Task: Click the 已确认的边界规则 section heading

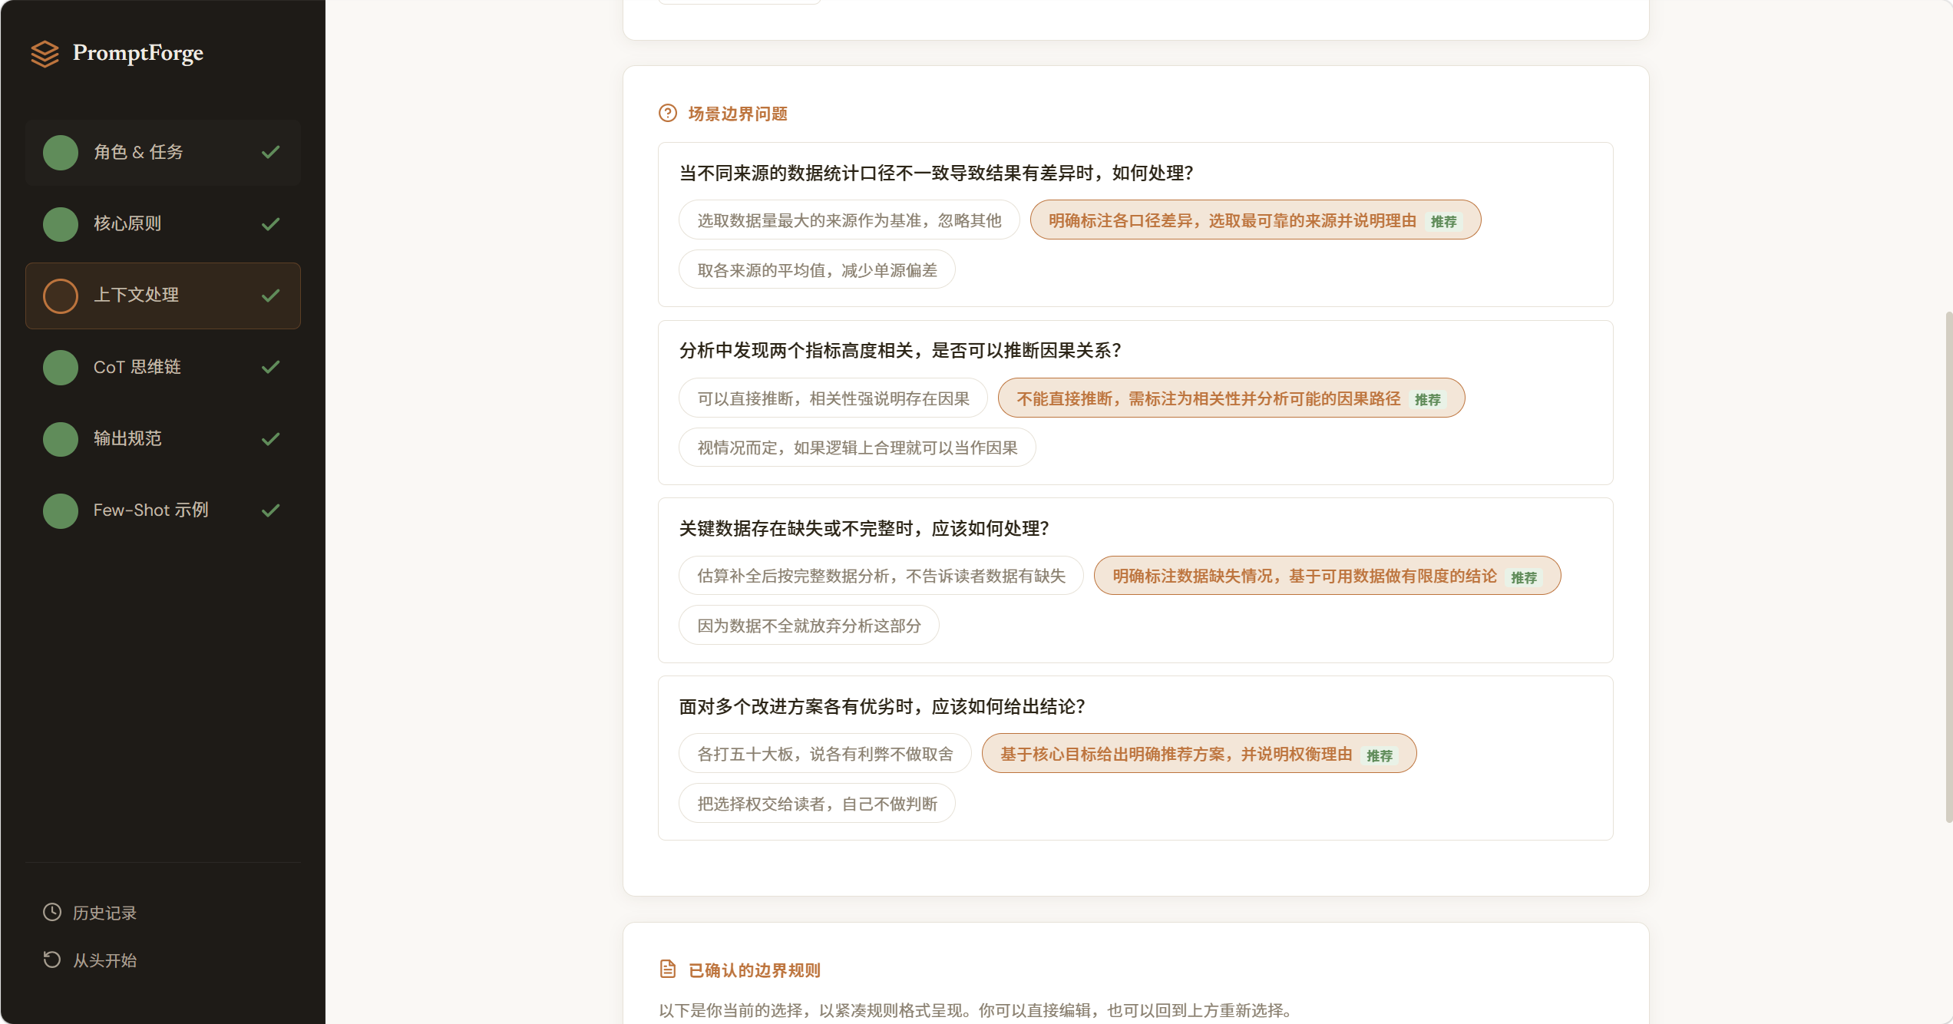Action: click(x=755, y=970)
